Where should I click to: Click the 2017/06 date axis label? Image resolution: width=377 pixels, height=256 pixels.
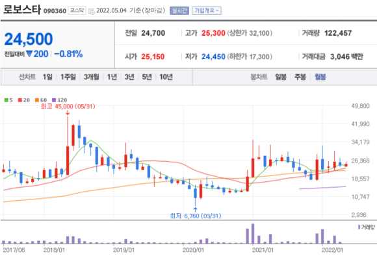tap(14, 250)
